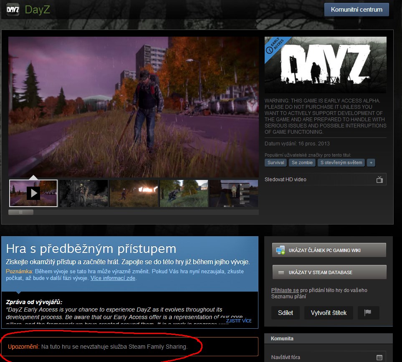Viewport: 402px width, 362px height.
Task: Click the thumbnail strip scrollbar handle
Action: (21, 212)
